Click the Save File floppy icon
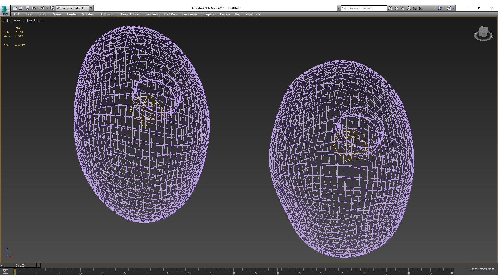Viewport: 498px width, 280px height. pyautogui.click(x=27, y=8)
